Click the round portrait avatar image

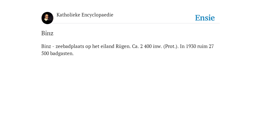pos(47,18)
